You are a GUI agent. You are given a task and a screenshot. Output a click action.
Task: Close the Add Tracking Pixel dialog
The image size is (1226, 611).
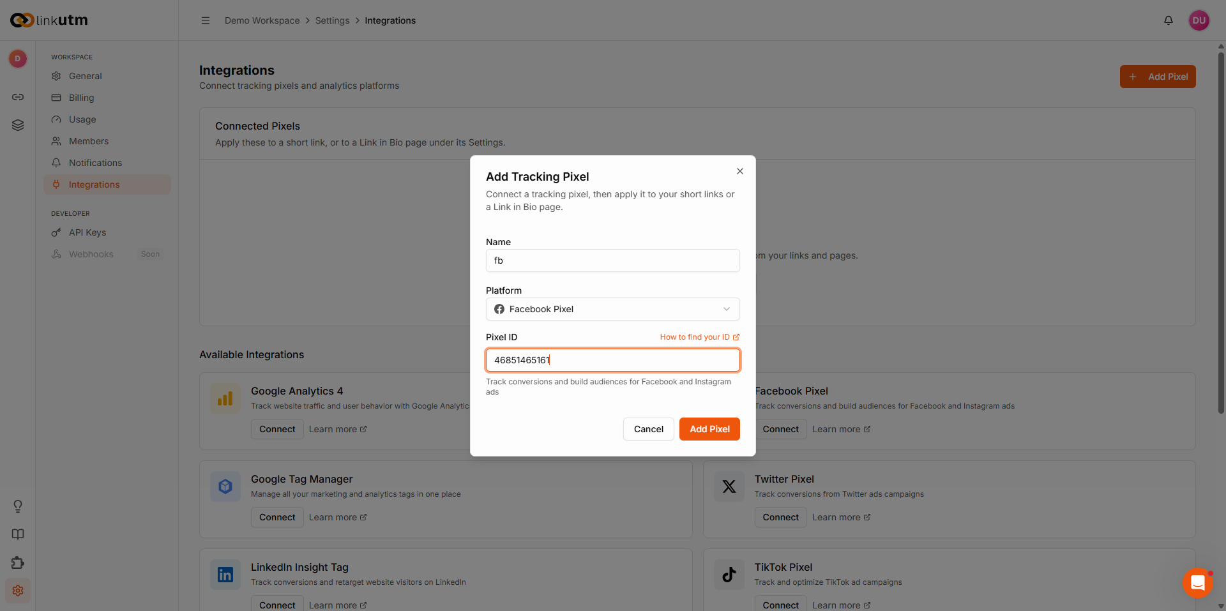[740, 171]
